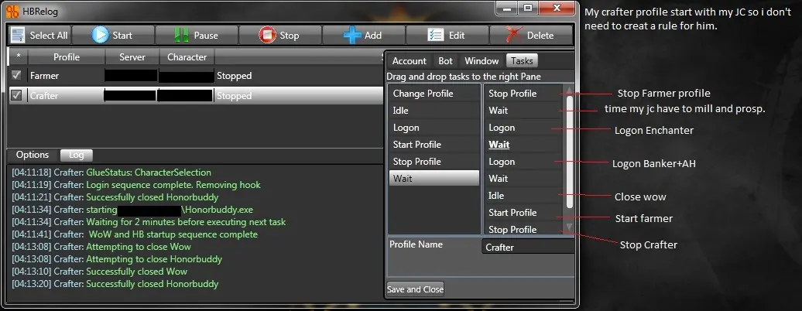Open the Bot tab
Viewport: 802px width, 311px height.
[x=445, y=61]
